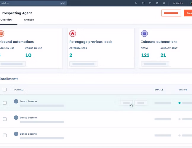The image size is (192, 148).
Task: Click the HubSpot search field
Action: (33, 3)
